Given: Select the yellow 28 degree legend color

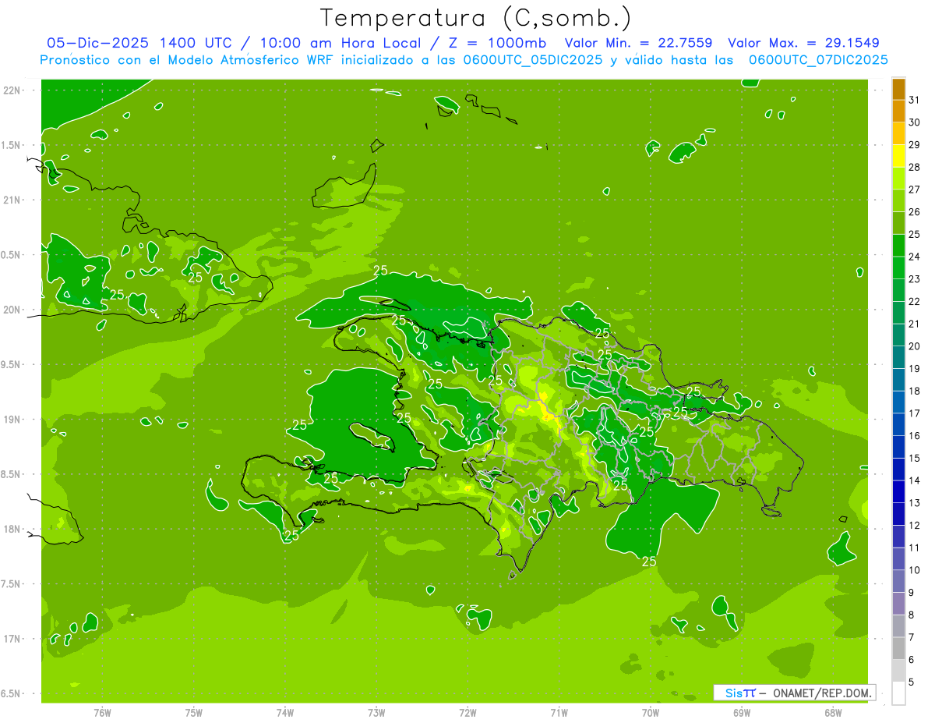Looking at the screenshot, I should click(898, 156).
